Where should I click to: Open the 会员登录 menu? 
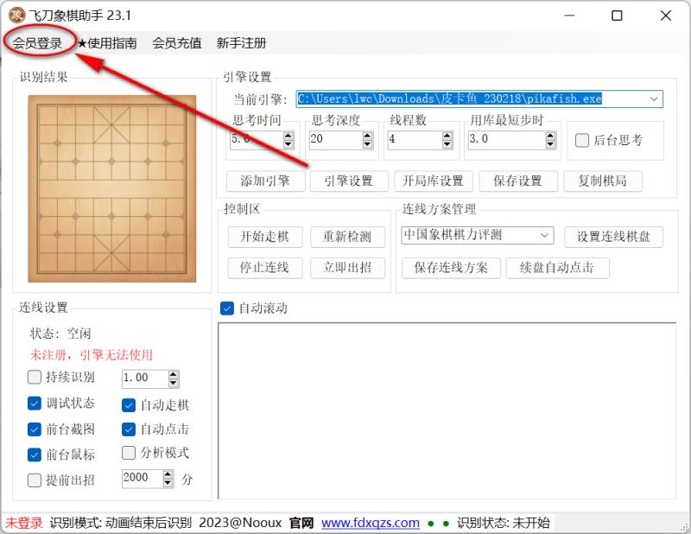click(x=37, y=43)
